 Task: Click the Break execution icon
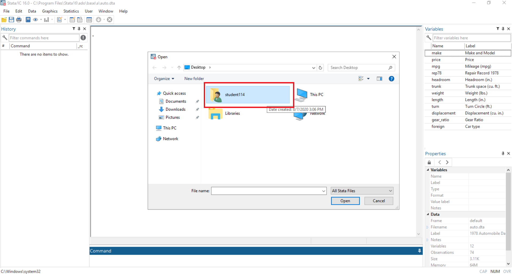coord(110,19)
